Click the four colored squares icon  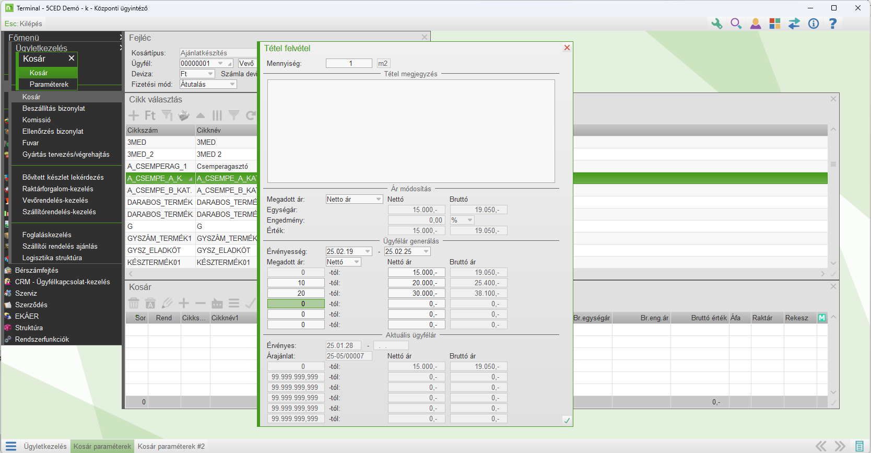pos(774,24)
